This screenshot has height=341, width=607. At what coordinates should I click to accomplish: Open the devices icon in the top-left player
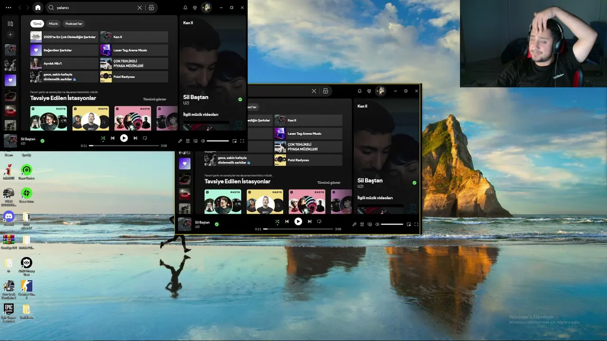point(195,141)
